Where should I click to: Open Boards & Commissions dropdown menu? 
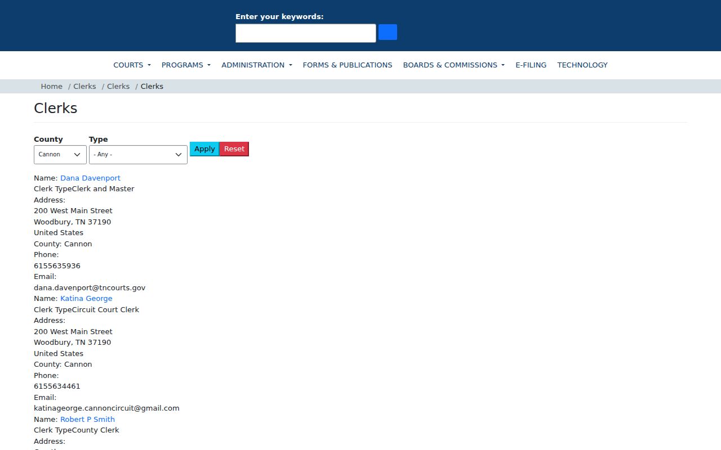(x=454, y=65)
